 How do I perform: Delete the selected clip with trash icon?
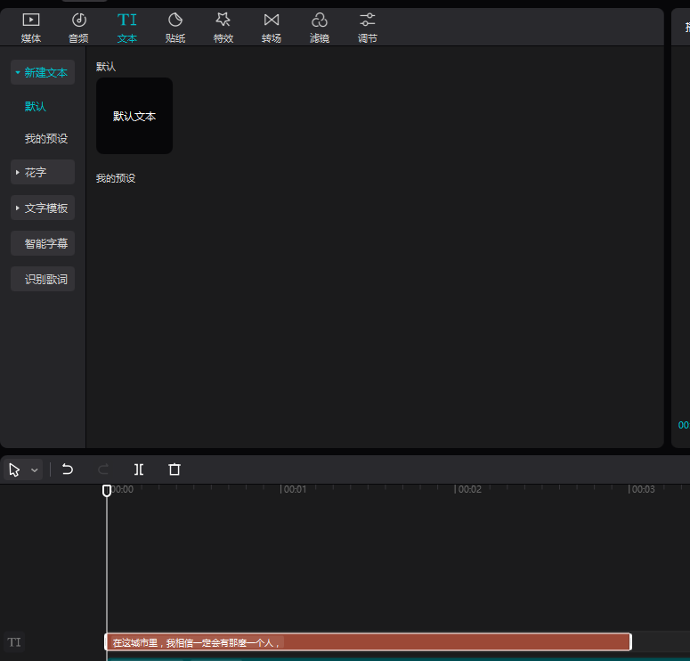tap(175, 469)
